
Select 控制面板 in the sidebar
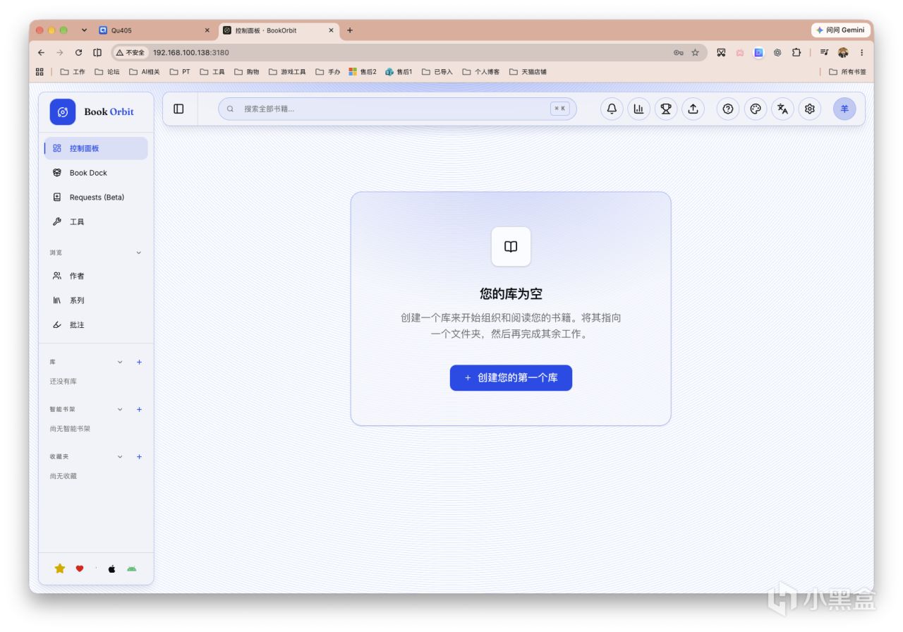tap(96, 148)
